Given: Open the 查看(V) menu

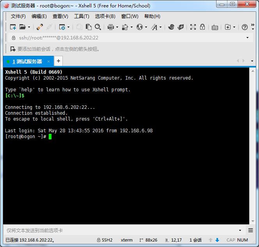Looking at the screenshot, I should click(x=60, y=16).
